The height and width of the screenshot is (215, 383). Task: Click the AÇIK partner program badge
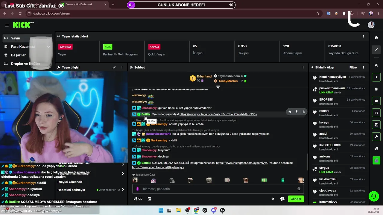[108, 47]
